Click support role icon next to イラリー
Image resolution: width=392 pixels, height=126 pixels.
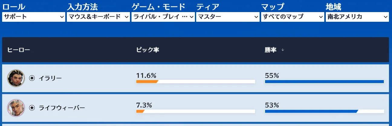click(x=32, y=78)
